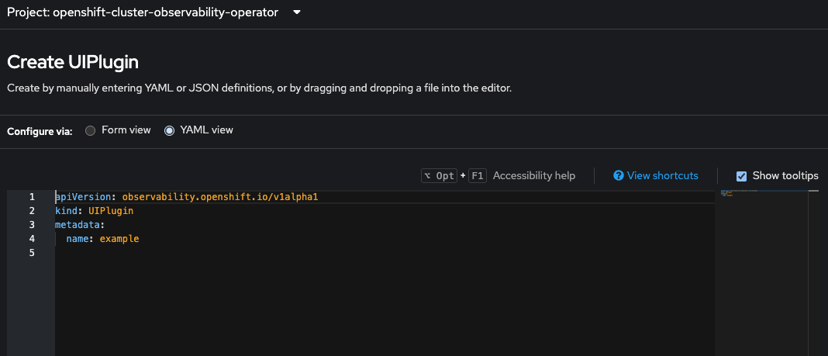Click the Create UIPlugin heading

tap(73, 62)
